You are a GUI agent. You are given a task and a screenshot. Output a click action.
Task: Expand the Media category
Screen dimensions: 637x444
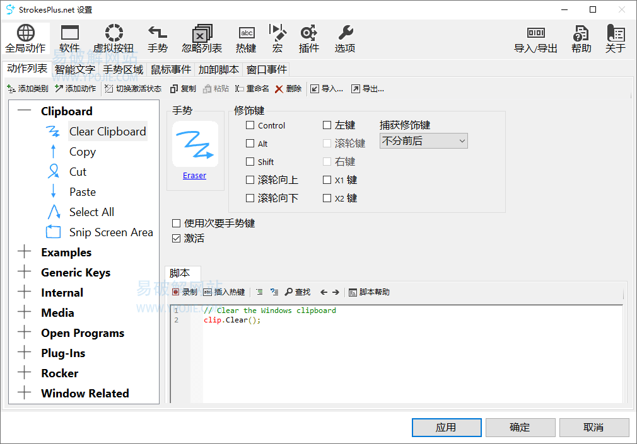[x=25, y=312]
